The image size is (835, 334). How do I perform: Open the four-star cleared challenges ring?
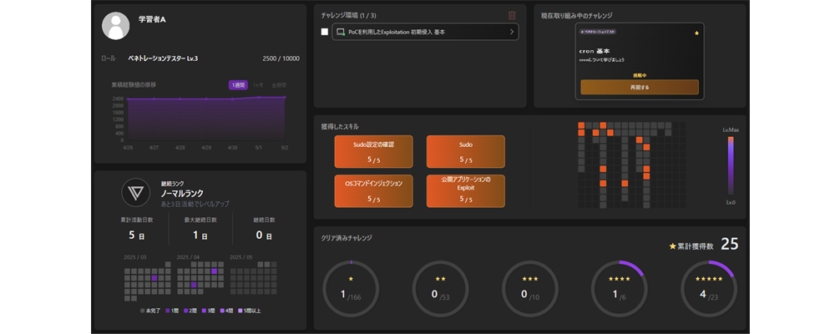tap(619, 288)
